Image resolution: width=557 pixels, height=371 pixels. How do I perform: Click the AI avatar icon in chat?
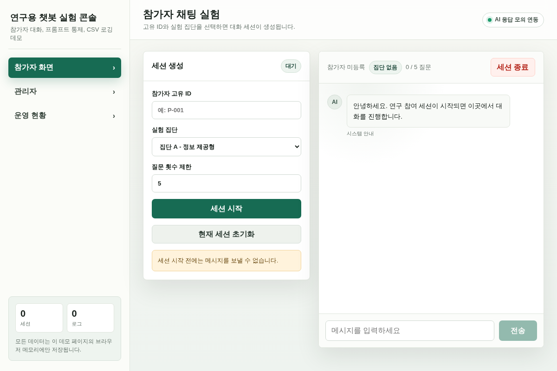pyautogui.click(x=335, y=102)
